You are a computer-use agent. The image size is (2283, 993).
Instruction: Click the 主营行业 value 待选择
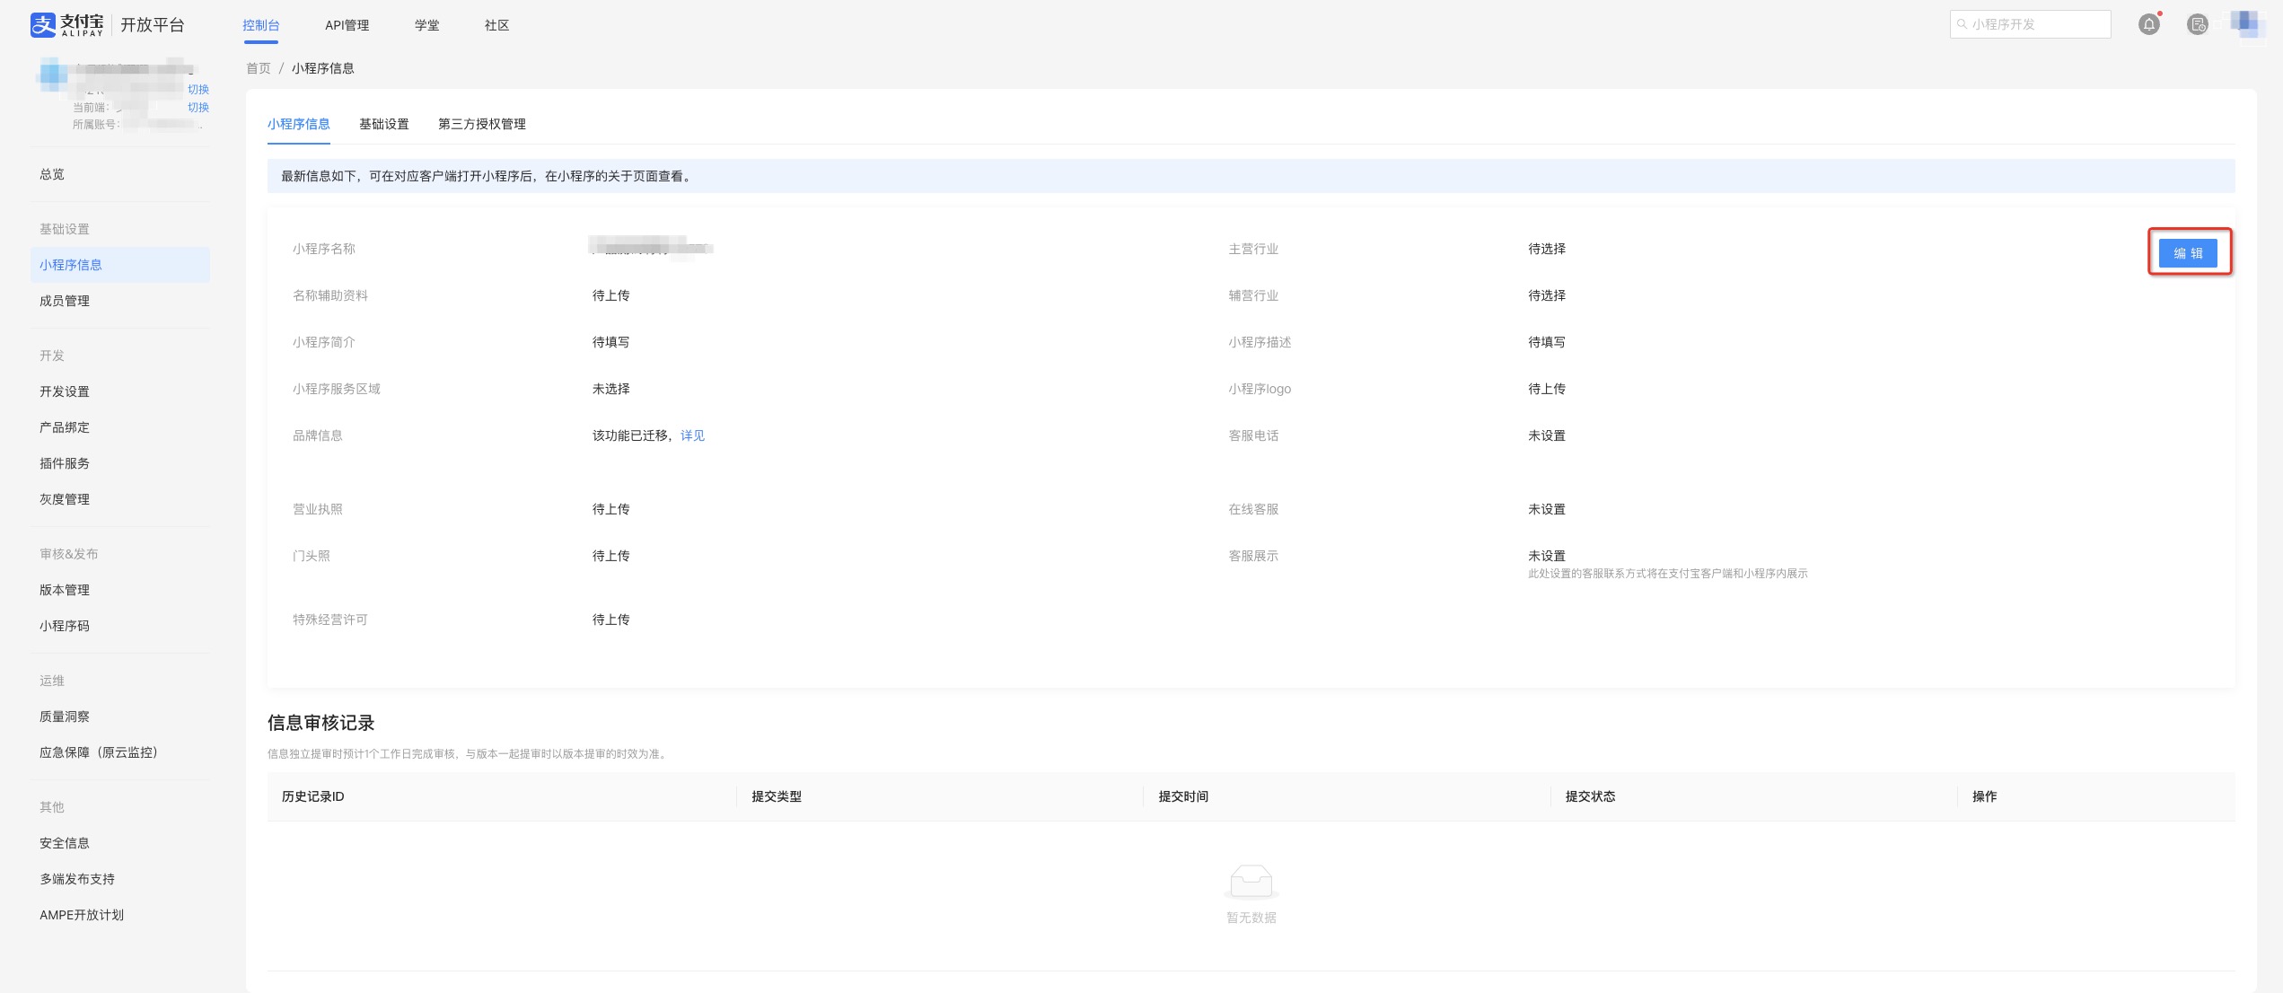1546,249
